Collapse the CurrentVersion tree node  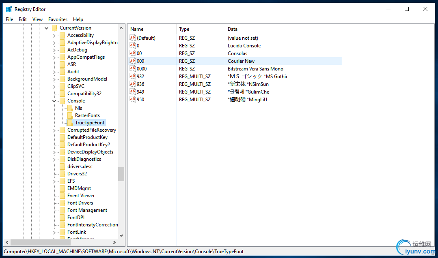46,28
